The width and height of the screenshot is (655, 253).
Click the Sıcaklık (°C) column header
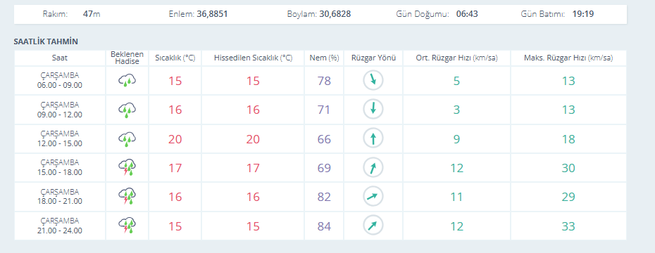pos(175,58)
